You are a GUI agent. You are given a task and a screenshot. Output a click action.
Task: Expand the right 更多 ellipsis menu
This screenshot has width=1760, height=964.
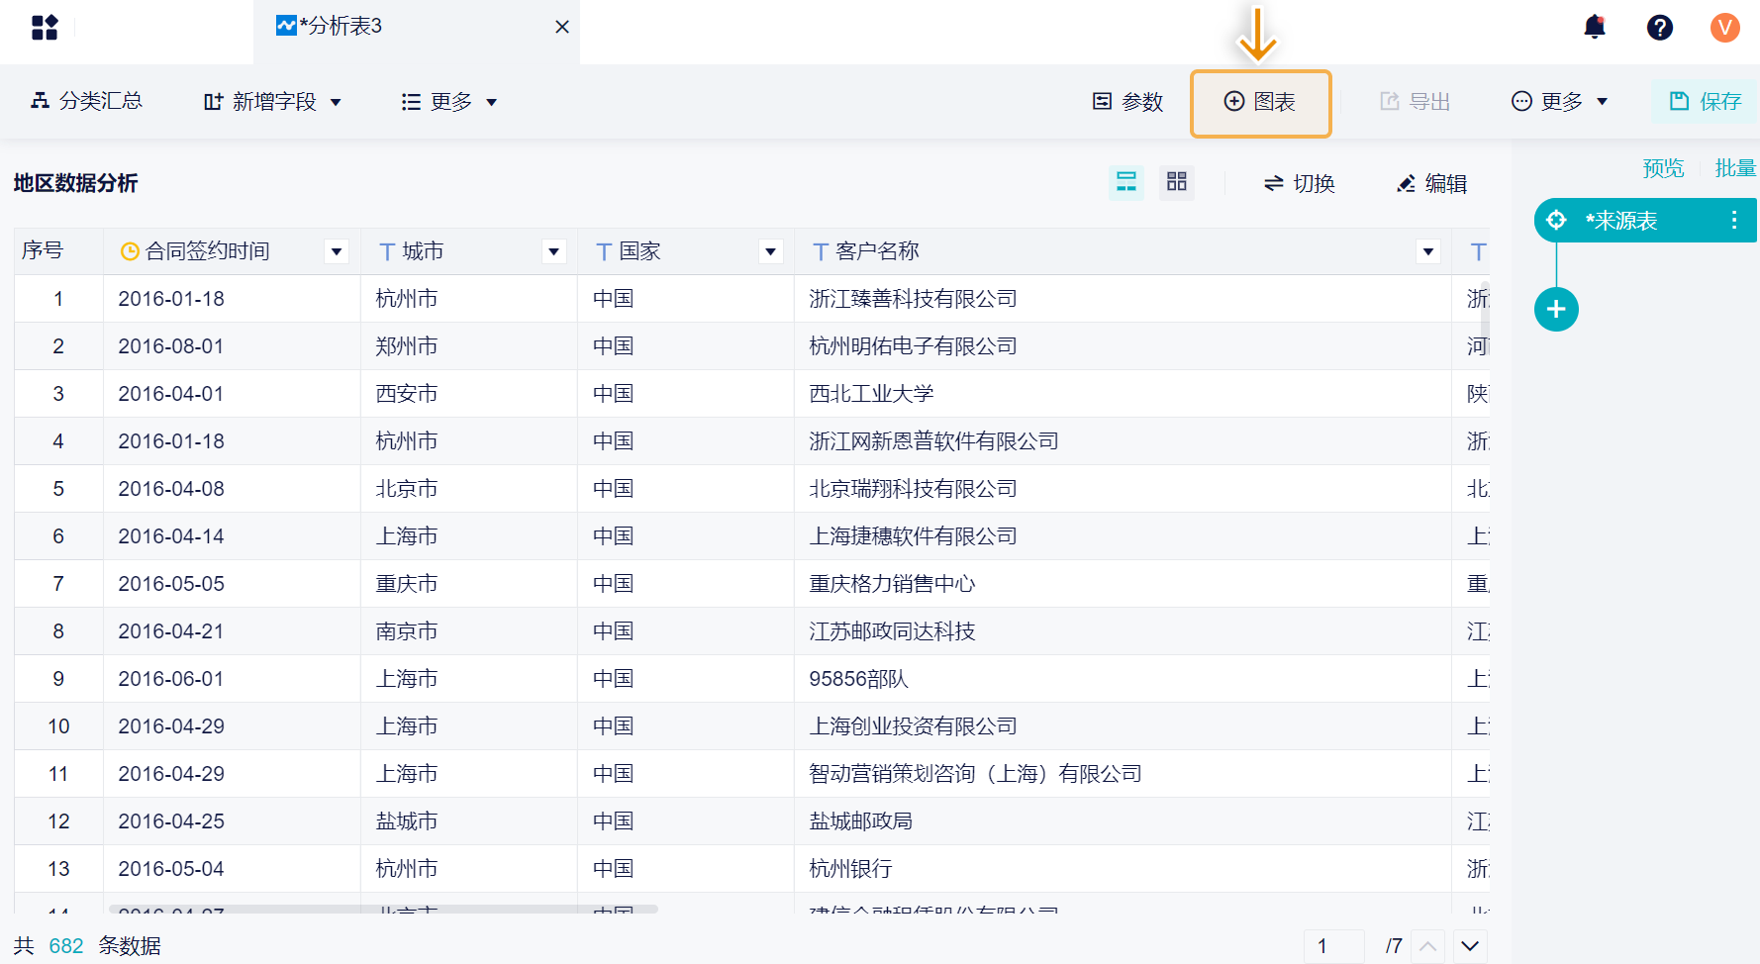[1560, 102]
